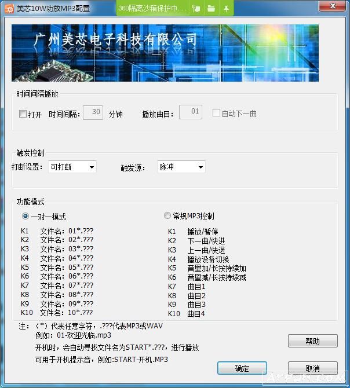Click the 功能模式 group label
Screen dimensions: 350x388
30,202
